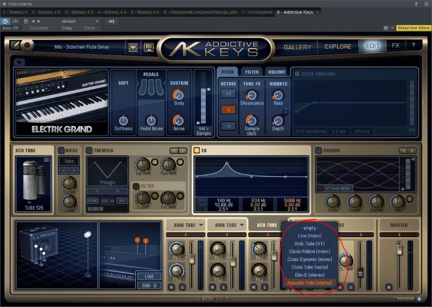Collapse the instrument panel arrow
The image size is (432, 307).
pyautogui.click(x=19, y=62)
